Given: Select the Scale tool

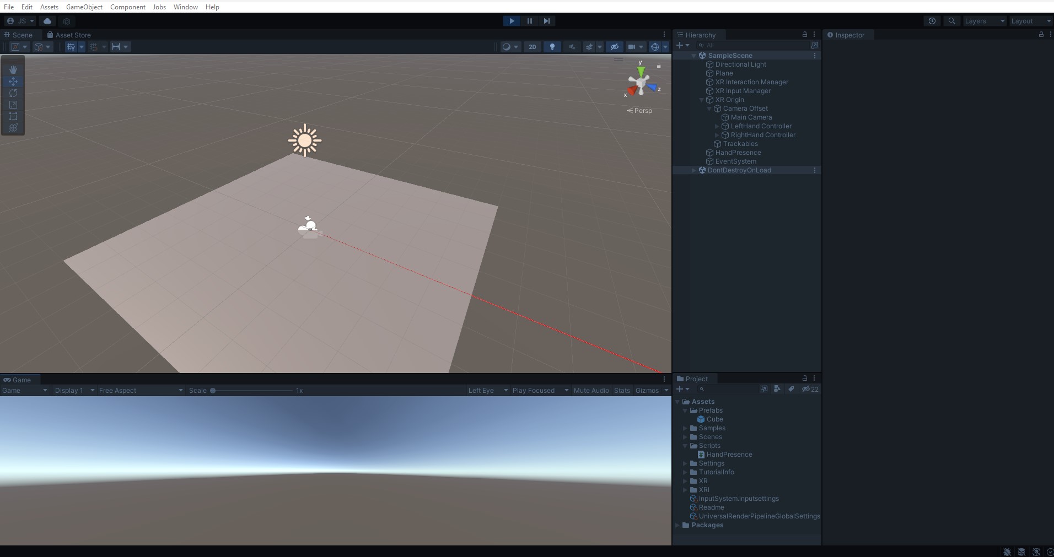Looking at the screenshot, I should [13, 105].
